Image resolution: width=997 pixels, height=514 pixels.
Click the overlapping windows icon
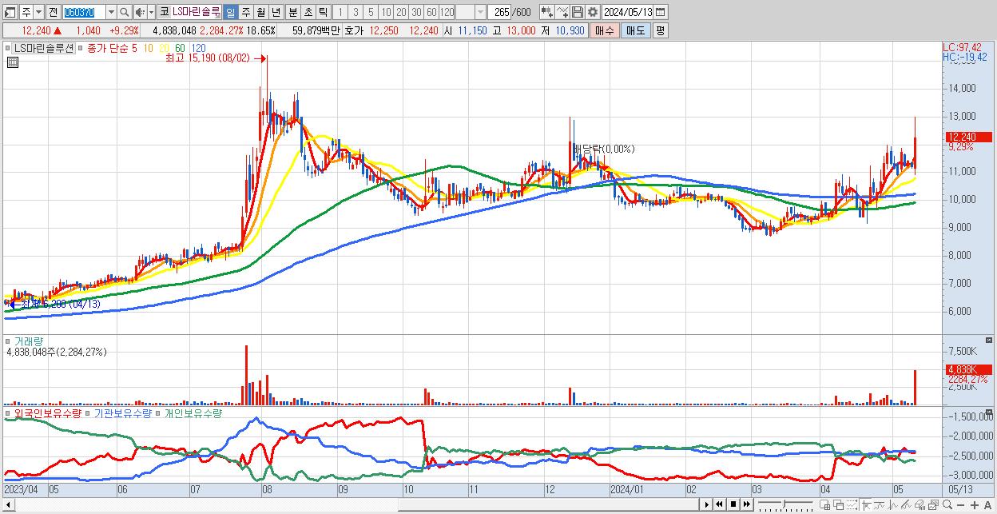point(839,504)
